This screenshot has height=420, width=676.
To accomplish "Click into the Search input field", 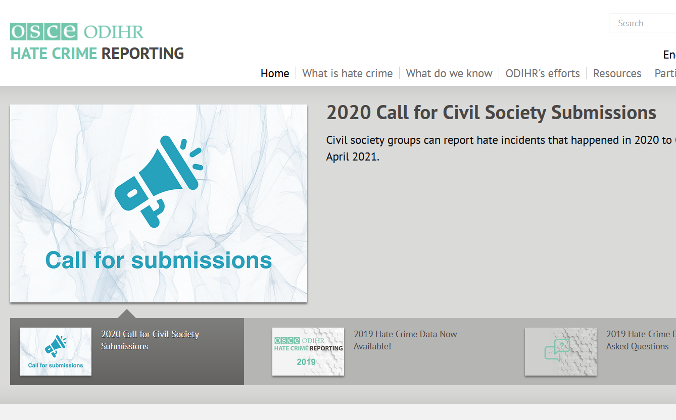I will [x=643, y=23].
